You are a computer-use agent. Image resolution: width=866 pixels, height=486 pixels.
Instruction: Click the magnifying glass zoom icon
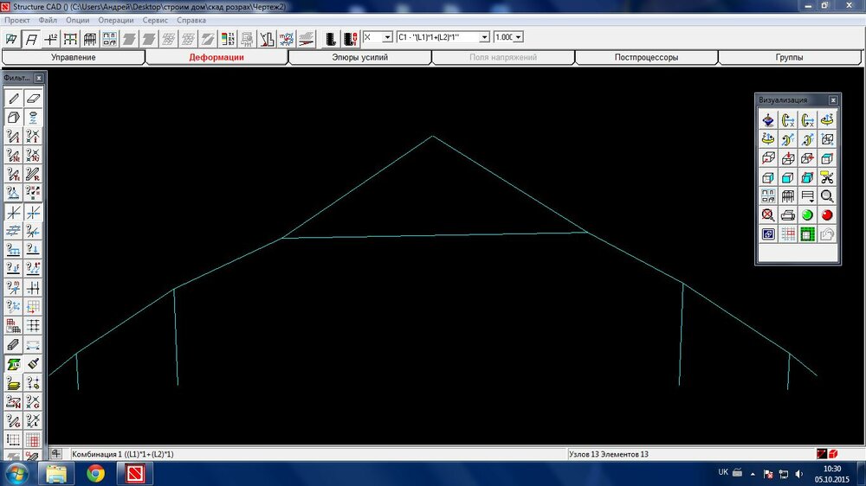[827, 196]
